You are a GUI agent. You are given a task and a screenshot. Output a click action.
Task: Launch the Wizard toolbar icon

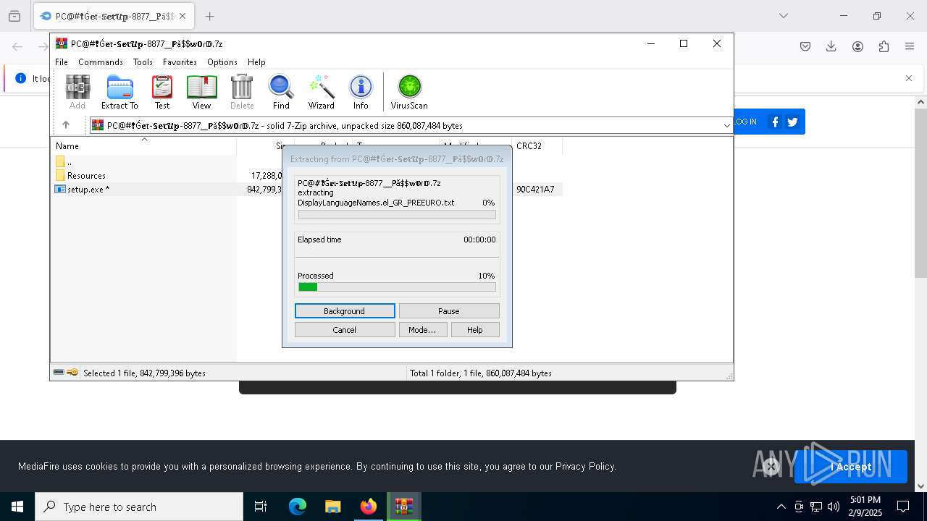[321, 92]
